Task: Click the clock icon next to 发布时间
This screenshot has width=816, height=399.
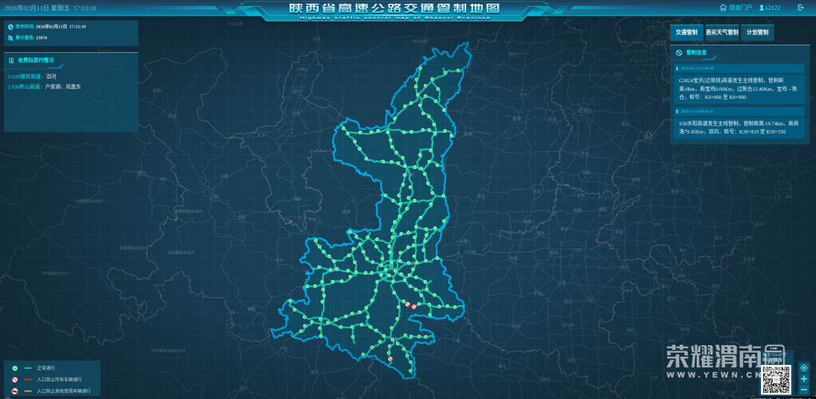Action: coord(11,26)
